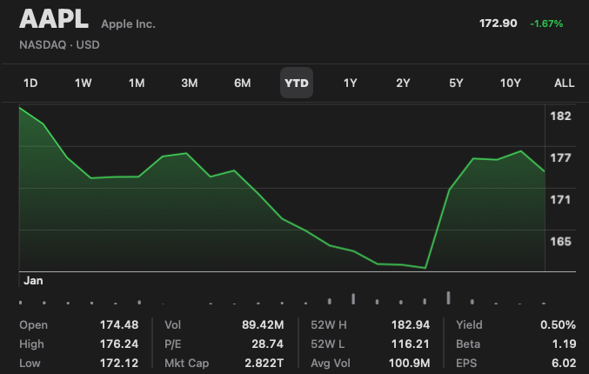Click the High value 176.24
Viewport: 589px width, 374px height.
coord(119,344)
